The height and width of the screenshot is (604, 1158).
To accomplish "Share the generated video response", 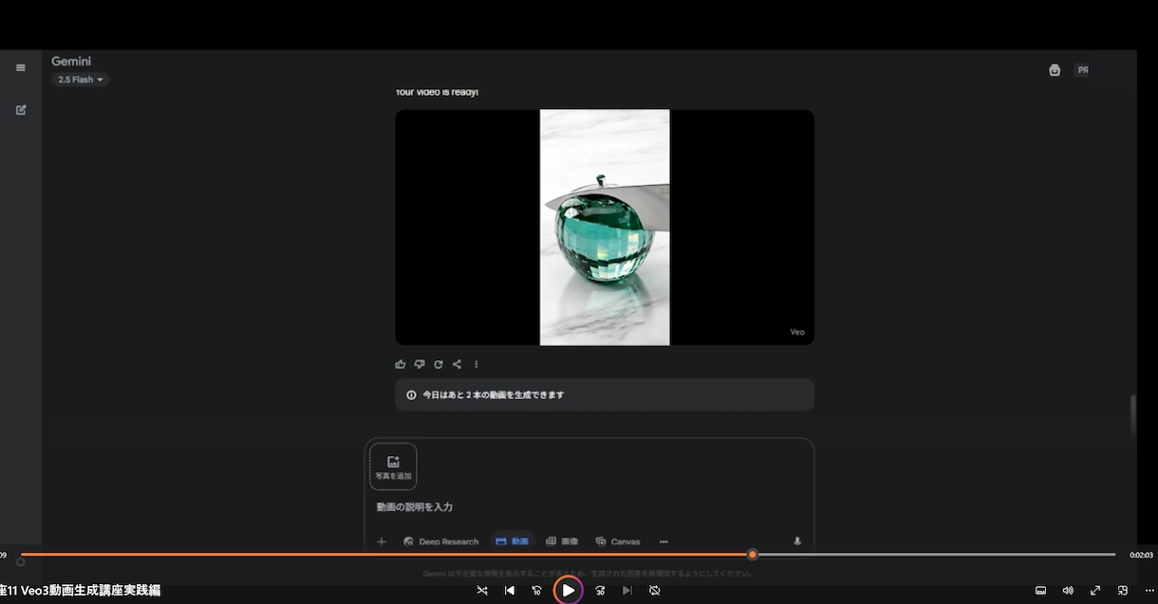I will click(458, 364).
